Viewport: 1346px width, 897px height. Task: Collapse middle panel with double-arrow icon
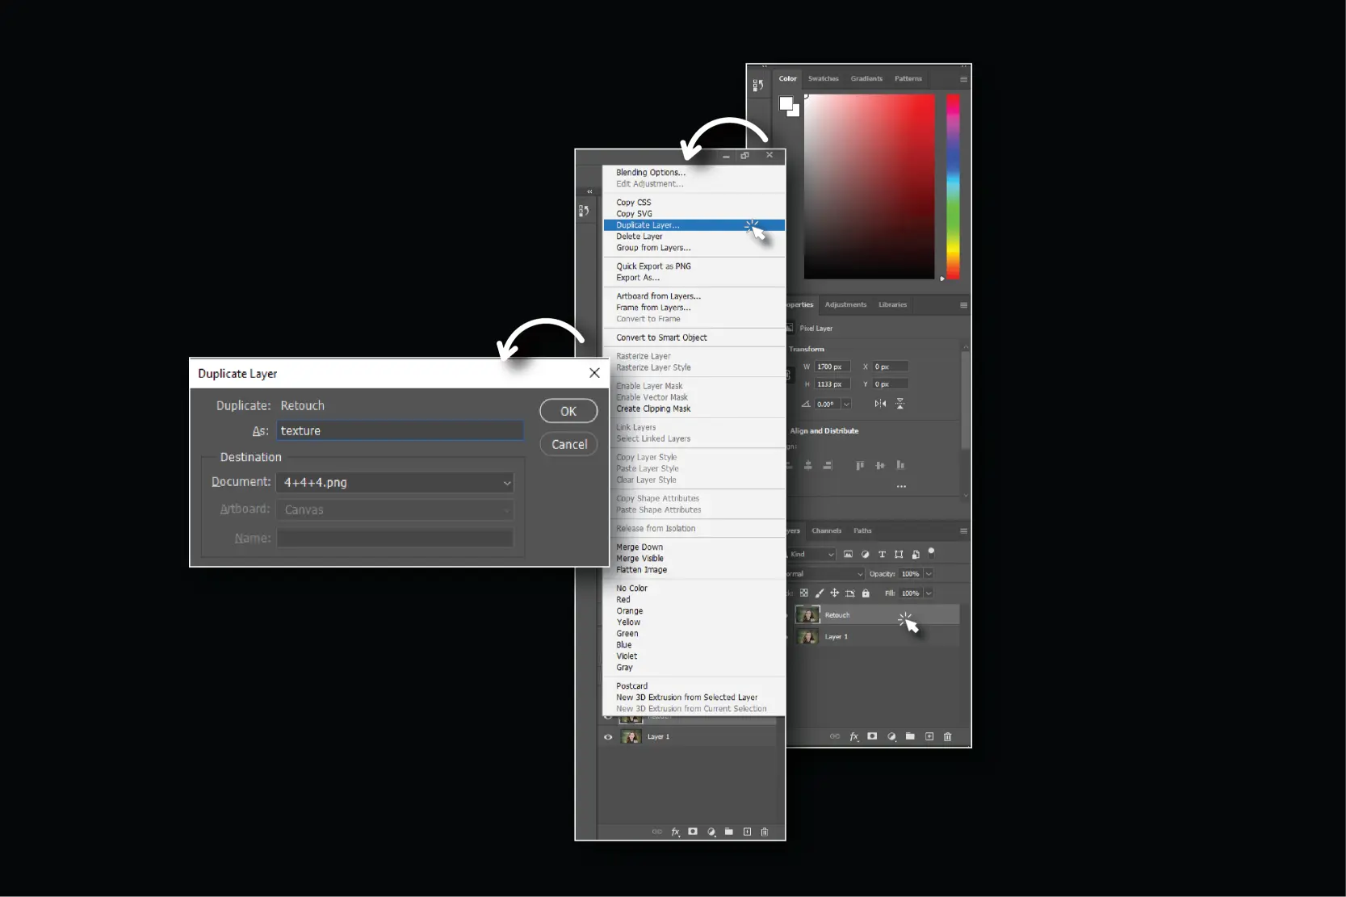point(589,191)
